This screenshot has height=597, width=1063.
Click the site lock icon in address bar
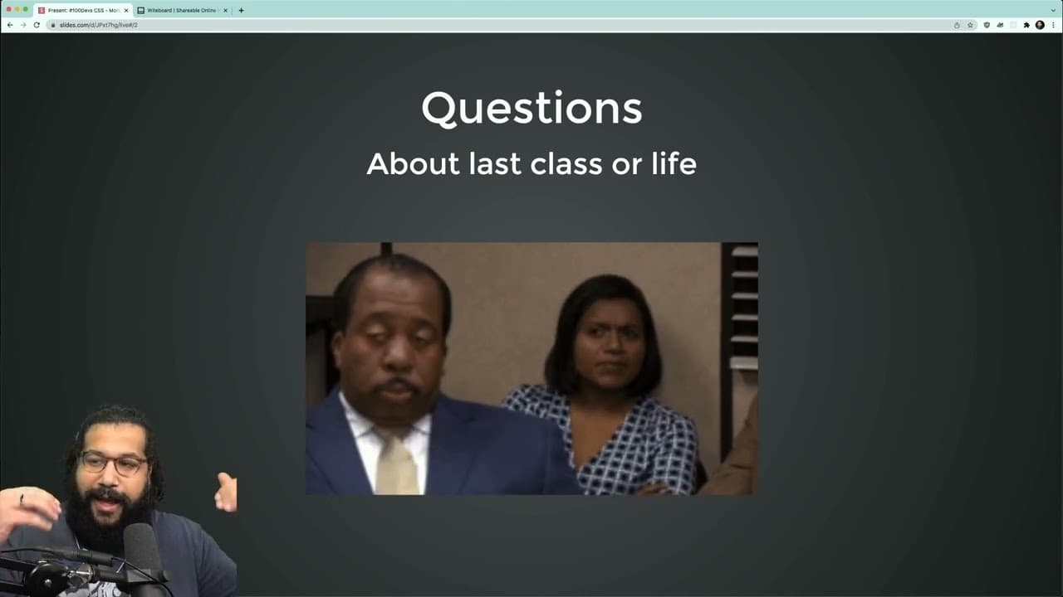[x=52, y=25]
